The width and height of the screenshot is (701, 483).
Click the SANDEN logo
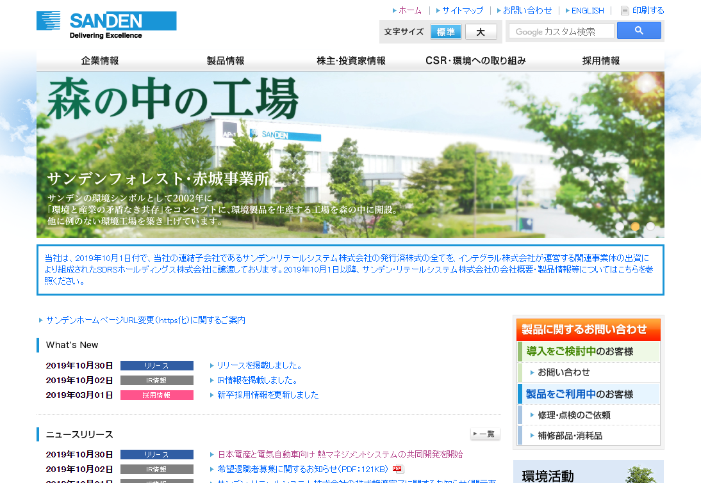coord(106,25)
